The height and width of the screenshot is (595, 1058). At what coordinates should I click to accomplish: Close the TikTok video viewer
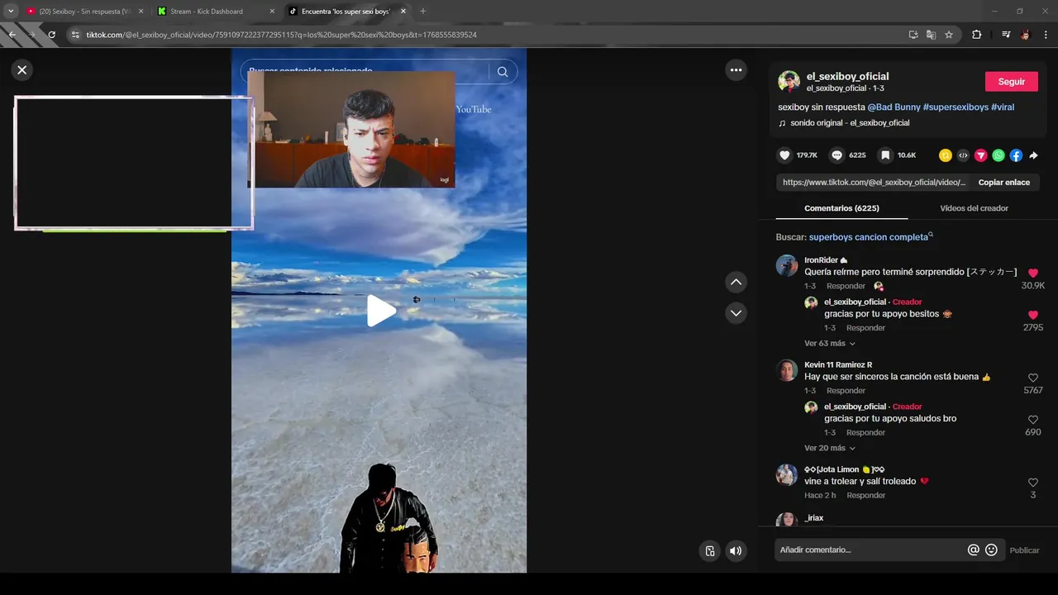[22, 70]
